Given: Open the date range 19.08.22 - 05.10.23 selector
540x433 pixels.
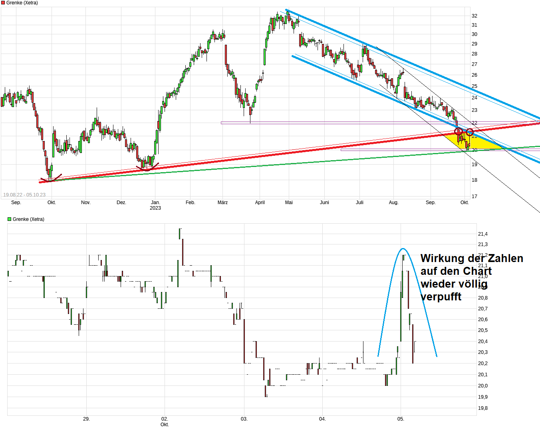Looking at the screenshot, I should pyautogui.click(x=25, y=195).
